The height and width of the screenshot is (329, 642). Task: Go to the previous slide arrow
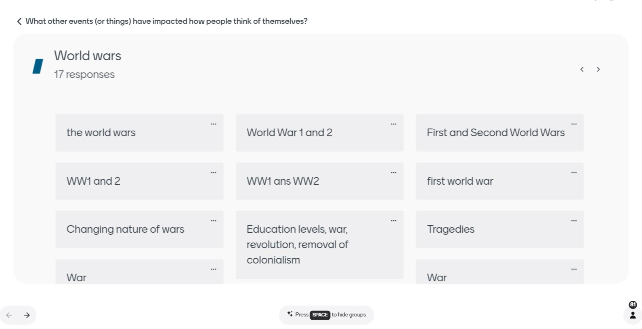pos(9,315)
